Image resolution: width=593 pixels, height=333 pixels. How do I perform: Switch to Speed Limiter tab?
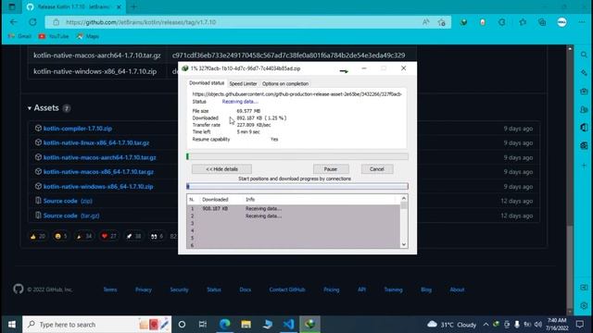pyautogui.click(x=243, y=84)
